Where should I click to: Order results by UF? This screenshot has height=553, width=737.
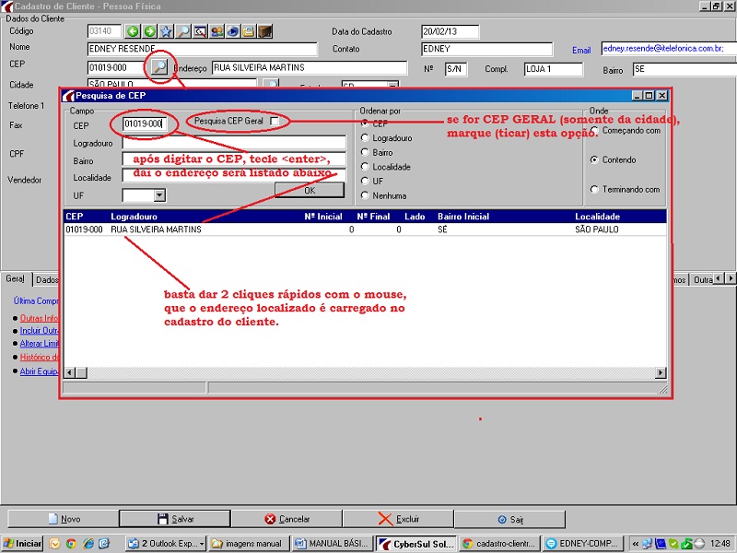[x=365, y=181]
